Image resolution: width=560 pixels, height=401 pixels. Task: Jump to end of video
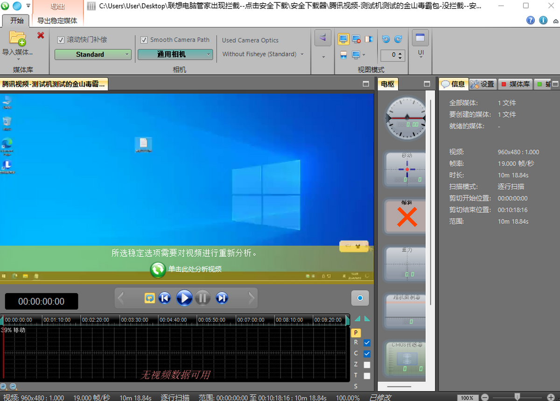[222, 298]
